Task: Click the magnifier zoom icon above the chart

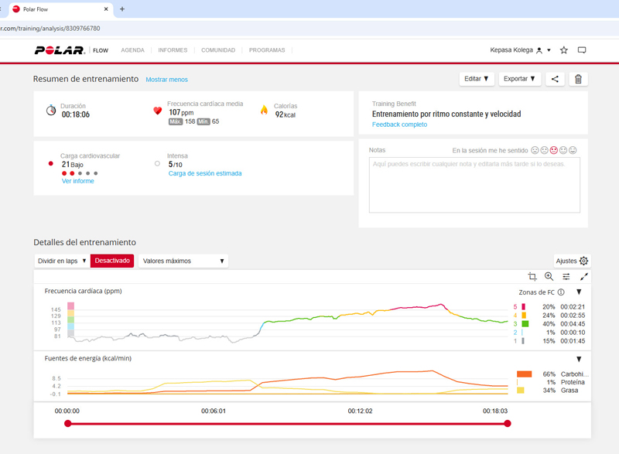Action: pyautogui.click(x=549, y=277)
